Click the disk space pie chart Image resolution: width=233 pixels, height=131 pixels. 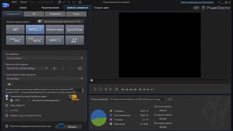99,118
